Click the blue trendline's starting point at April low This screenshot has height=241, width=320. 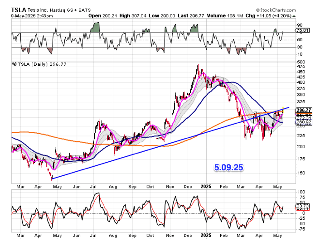52,178
